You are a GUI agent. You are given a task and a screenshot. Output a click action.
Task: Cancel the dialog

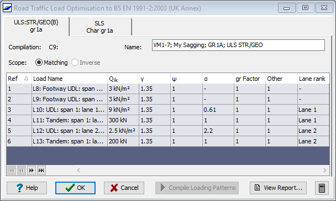click(x=124, y=188)
